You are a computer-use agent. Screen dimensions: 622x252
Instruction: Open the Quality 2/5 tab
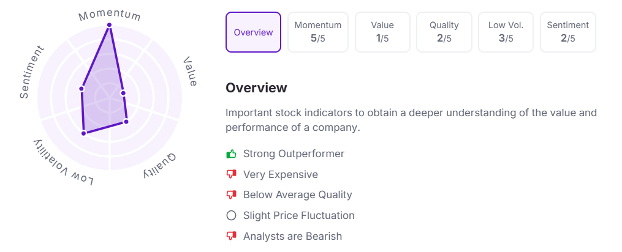(x=444, y=32)
